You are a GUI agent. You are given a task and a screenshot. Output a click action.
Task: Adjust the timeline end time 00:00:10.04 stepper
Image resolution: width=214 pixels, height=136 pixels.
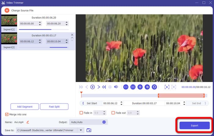click(184, 103)
